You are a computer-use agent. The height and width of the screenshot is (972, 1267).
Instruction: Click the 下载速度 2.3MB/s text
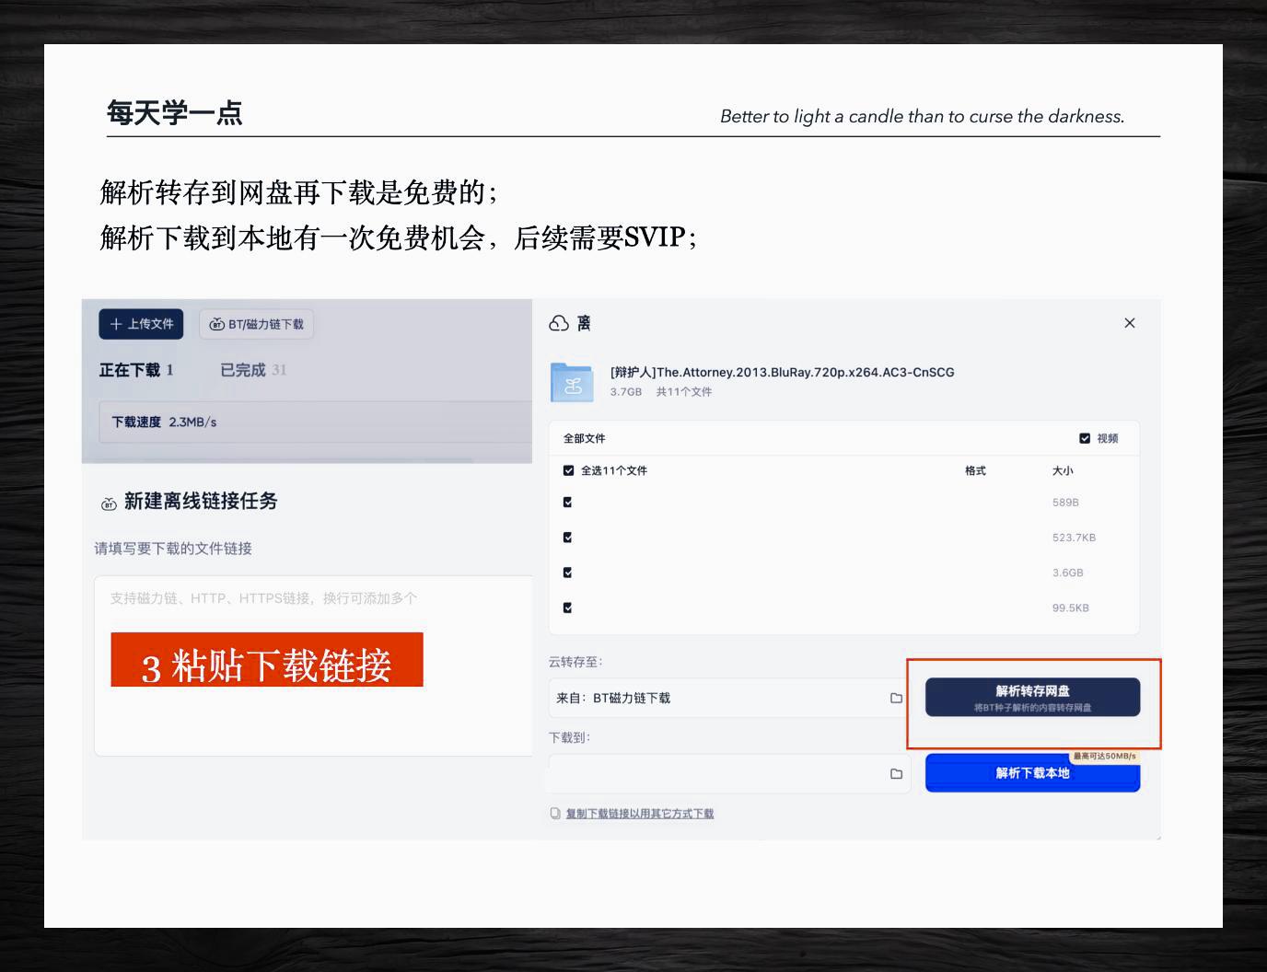pyautogui.click(x=164, y=422)
